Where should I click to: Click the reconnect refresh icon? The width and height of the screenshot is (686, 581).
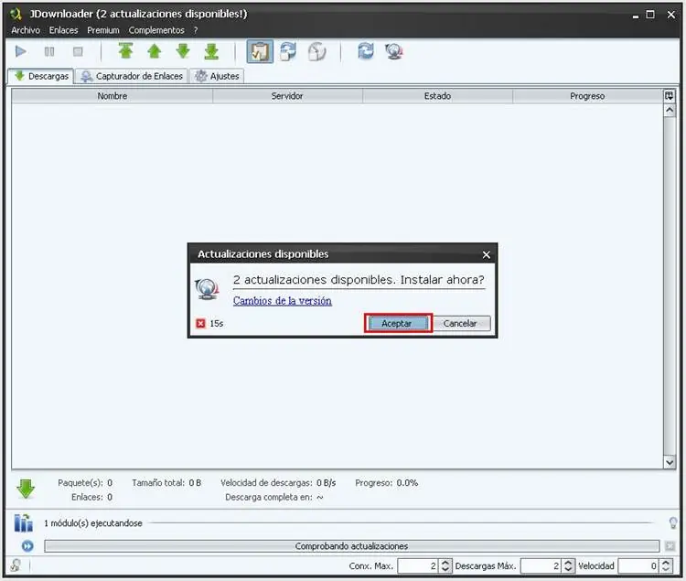[366, 51]
